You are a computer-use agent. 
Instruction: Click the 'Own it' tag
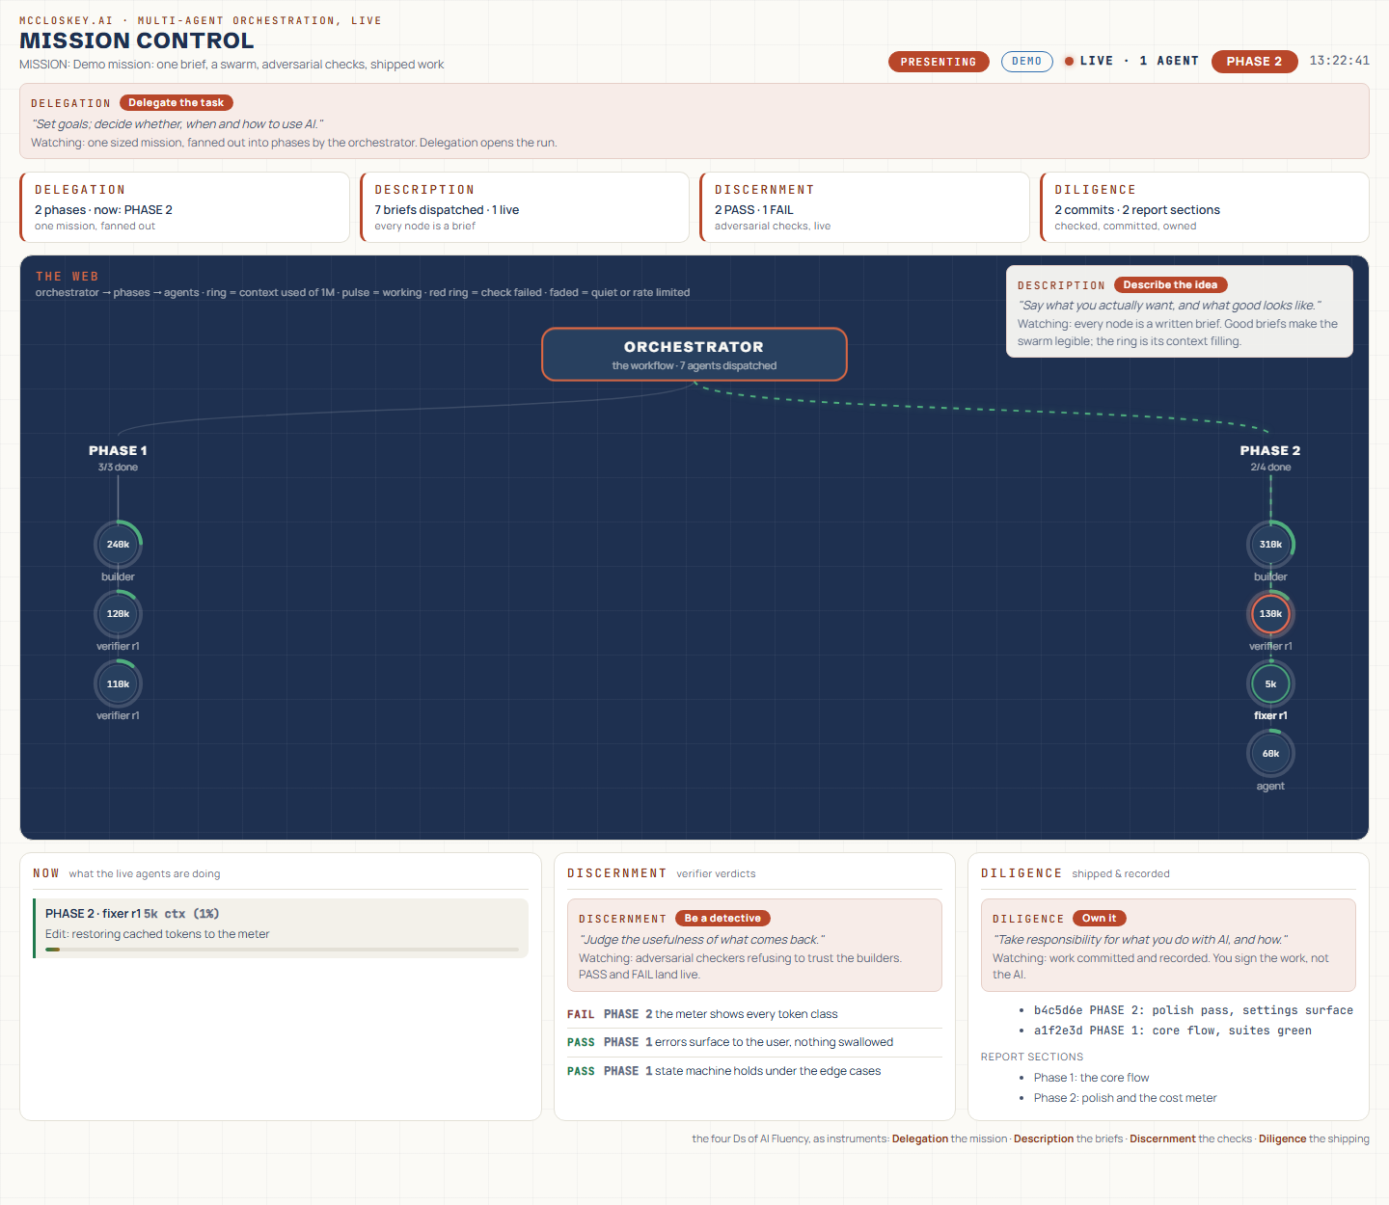tap(1099, 918)
